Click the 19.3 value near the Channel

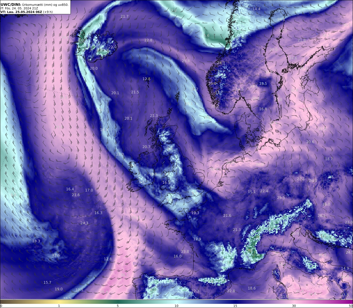(x=195, y=213)
